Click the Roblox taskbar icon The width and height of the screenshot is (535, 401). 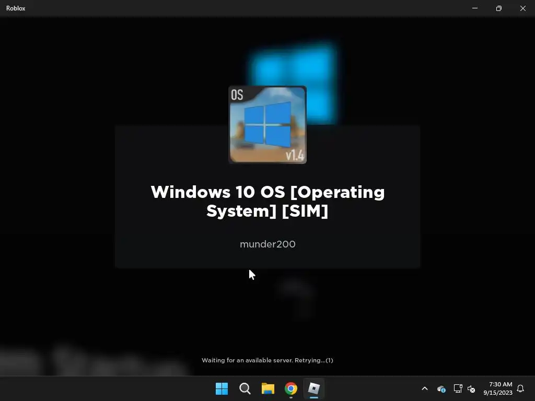(314, 388)
